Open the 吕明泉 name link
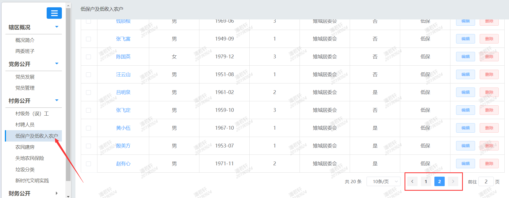The image size is (509, 198). 123,92
